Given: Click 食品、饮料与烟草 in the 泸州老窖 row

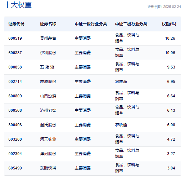Looking at the screenshot, I should [x=127, y=110].
